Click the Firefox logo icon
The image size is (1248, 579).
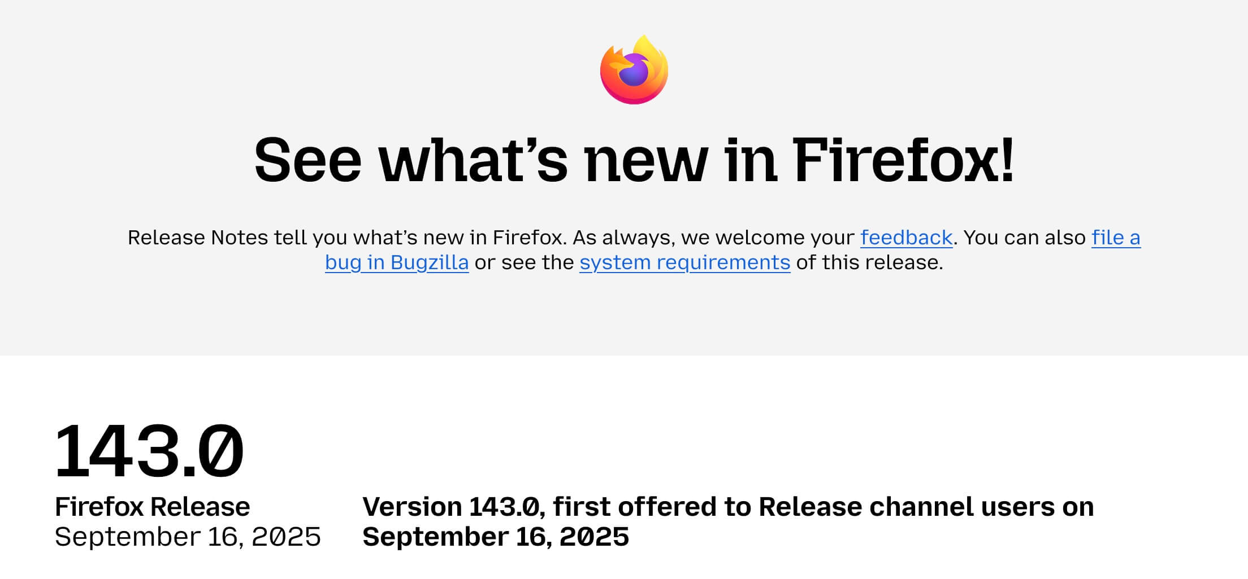[634, 69]
